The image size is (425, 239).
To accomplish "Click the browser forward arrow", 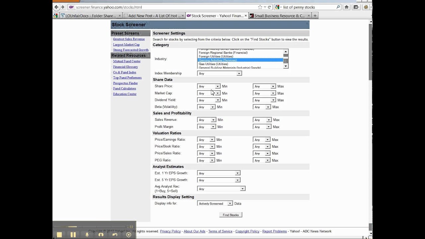I will point(62,7).
